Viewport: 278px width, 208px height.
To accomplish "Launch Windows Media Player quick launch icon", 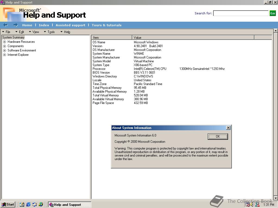I will click(x=41, y=204).
